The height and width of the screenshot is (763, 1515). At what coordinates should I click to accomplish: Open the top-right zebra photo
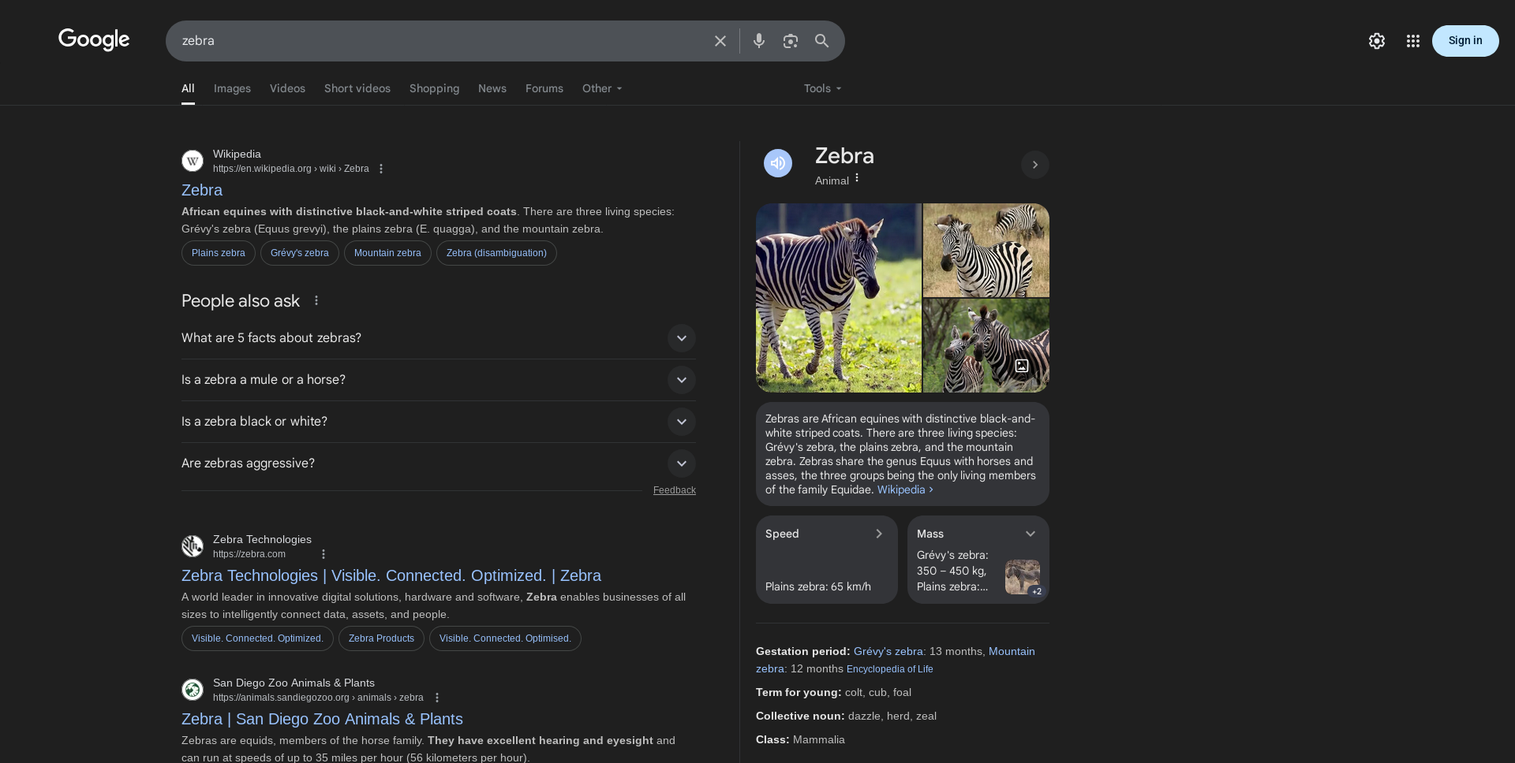pyautogui.click(x=986, y=250)
